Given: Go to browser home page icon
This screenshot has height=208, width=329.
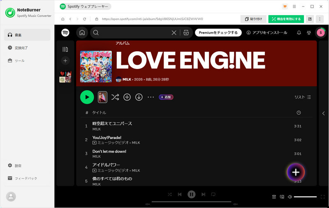Looking at the screenshot, I should coord(63,19).
